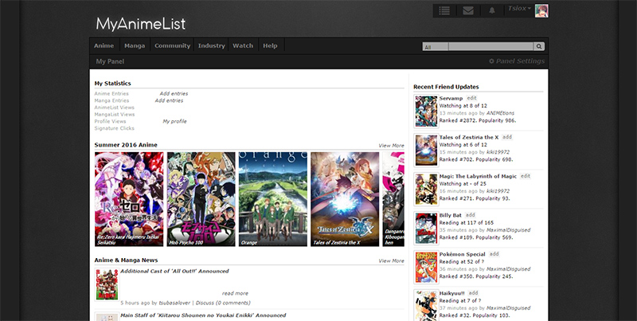637x321 pixels.
Task: Open the notifications bell icon
Action: tap(492, 11)
